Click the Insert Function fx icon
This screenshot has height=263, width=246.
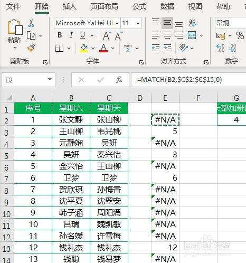tap(119, 80)
